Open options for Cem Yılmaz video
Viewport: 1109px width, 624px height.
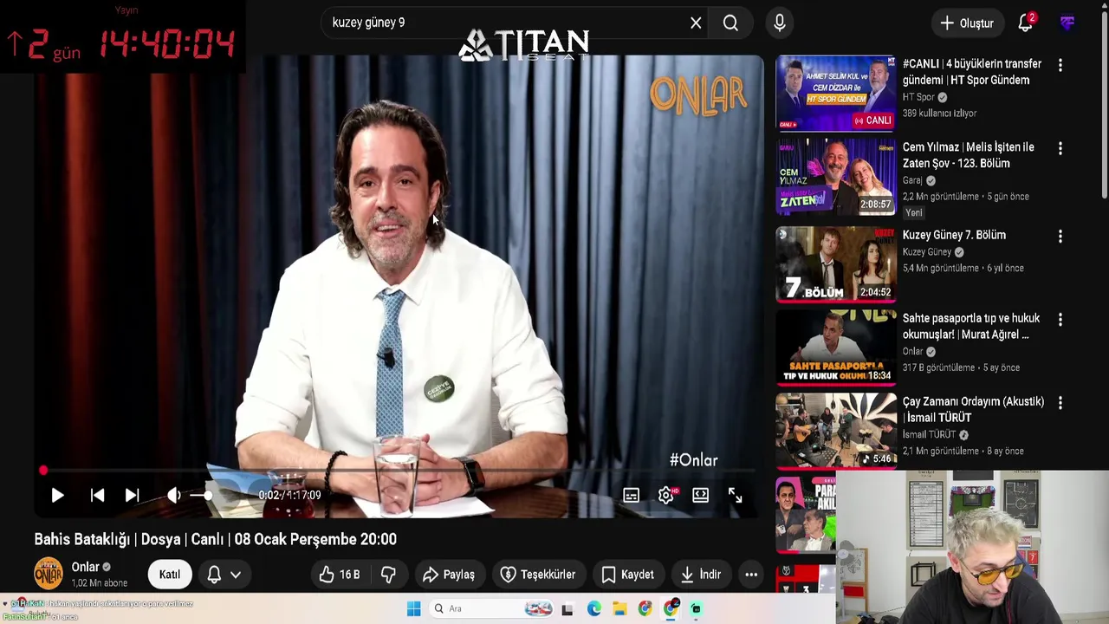pyautogui.click(x=1060, y=149)
